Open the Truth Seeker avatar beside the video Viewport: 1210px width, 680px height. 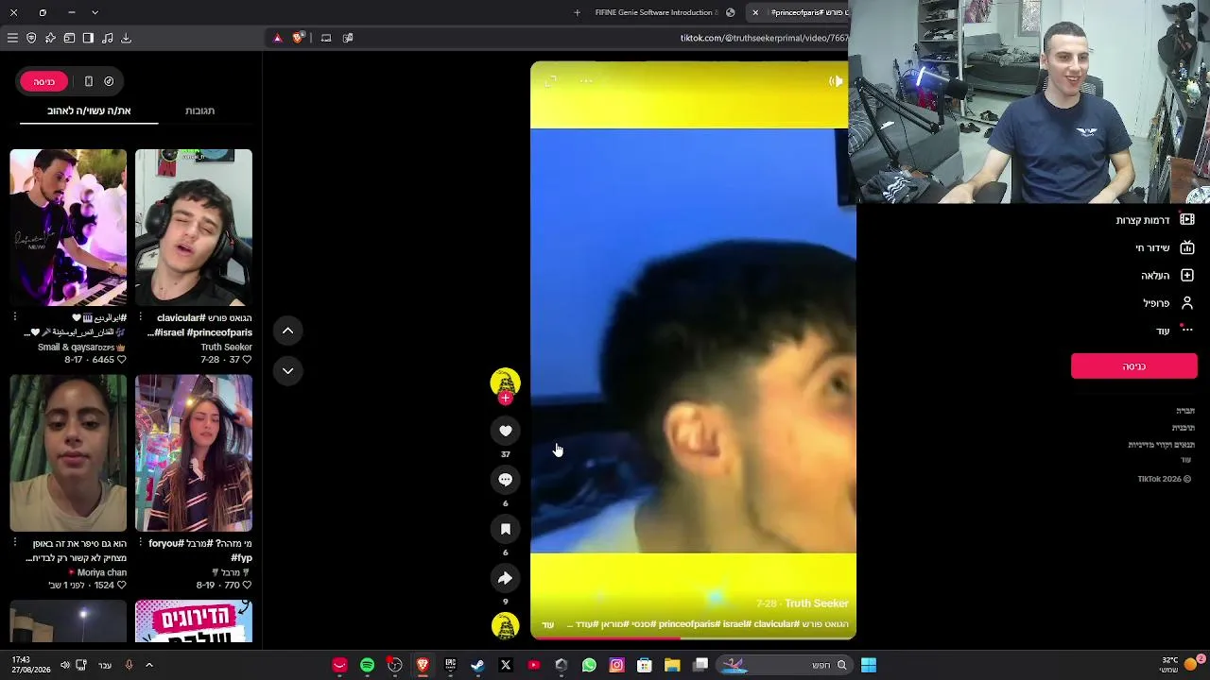tap(505, 382)
